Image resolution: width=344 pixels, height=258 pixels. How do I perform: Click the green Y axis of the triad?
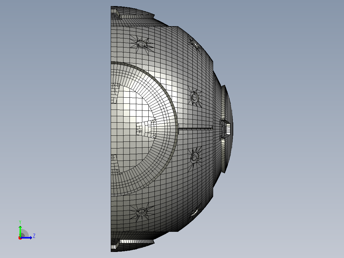pos(20,231)
